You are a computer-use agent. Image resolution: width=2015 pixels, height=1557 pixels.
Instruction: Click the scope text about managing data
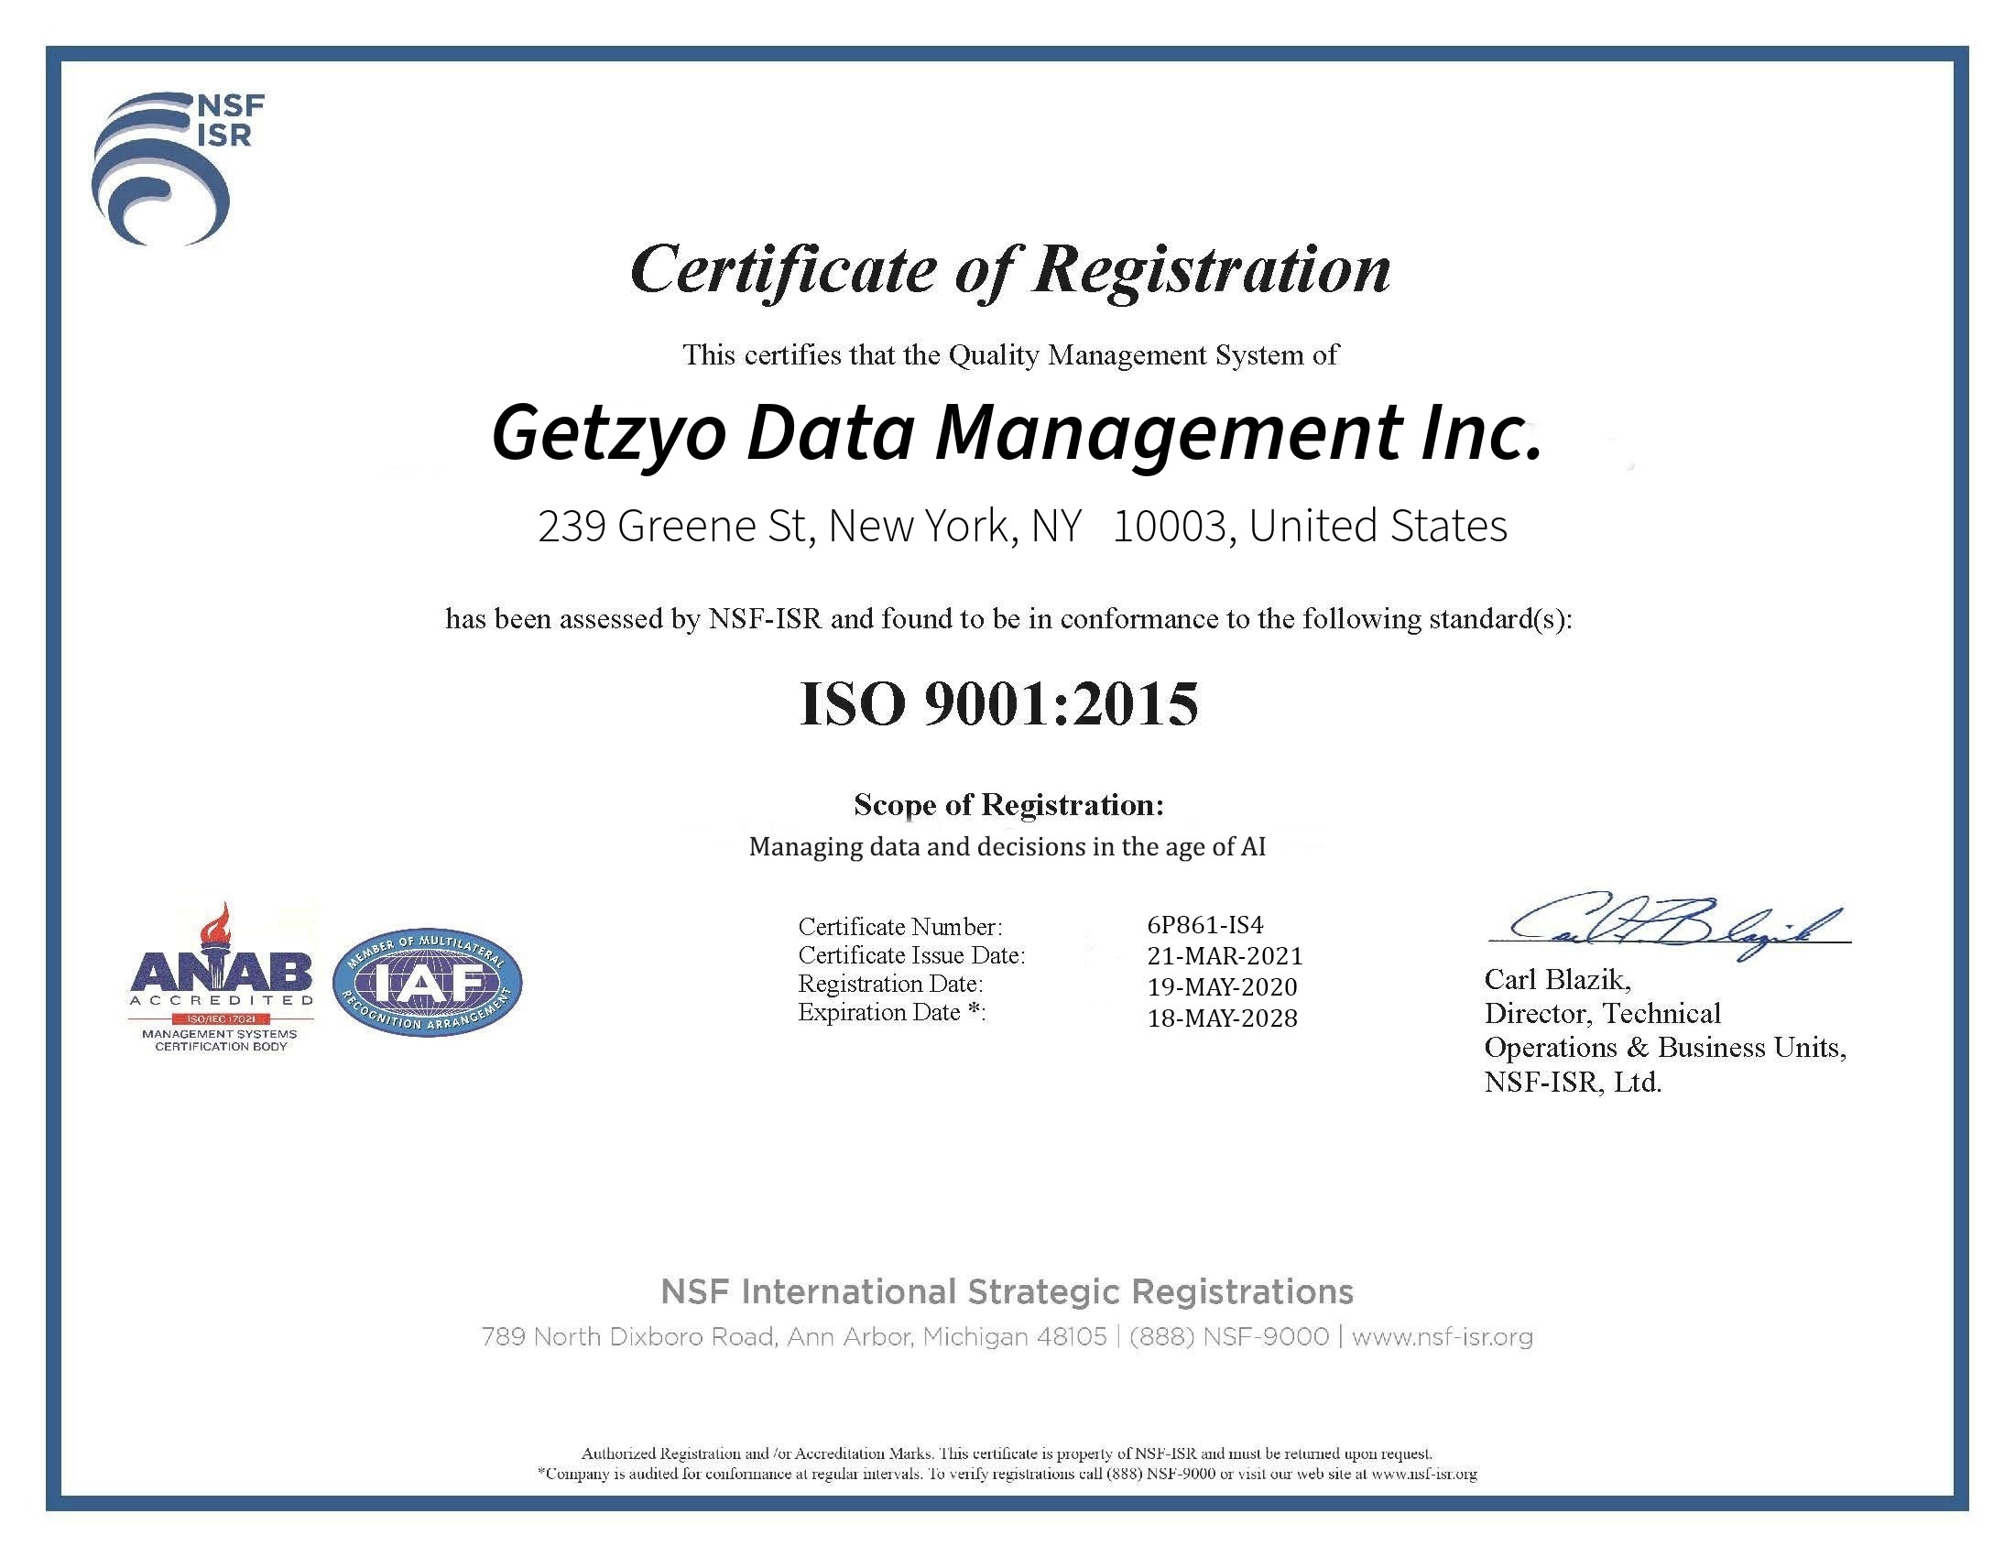(1007, 846)
